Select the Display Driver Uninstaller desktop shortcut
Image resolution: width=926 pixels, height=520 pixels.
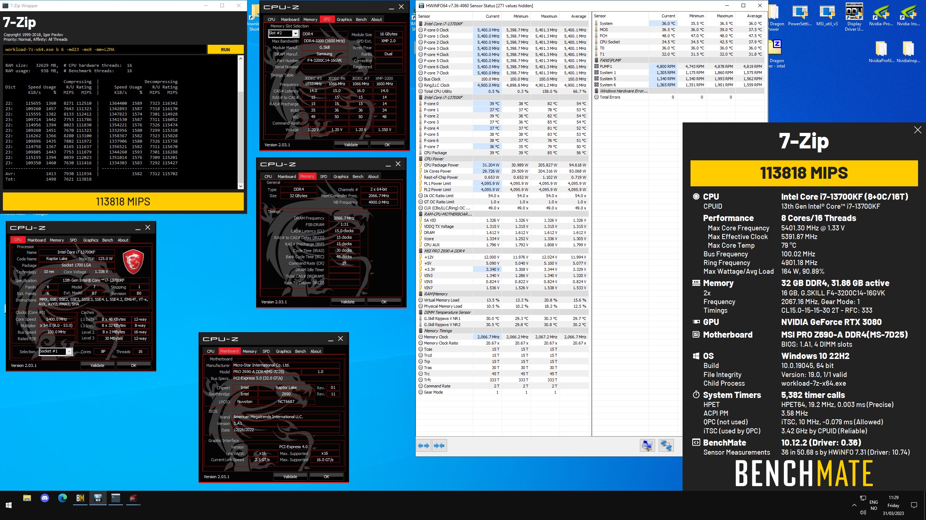tap(854, 17)
